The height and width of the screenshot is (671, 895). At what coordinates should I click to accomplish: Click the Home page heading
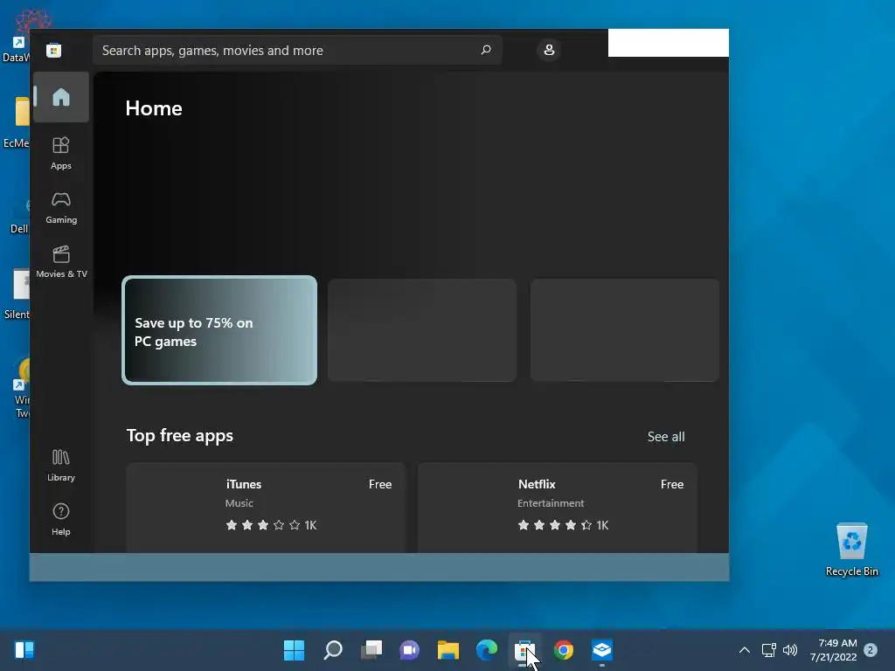[x=154, y=108]
